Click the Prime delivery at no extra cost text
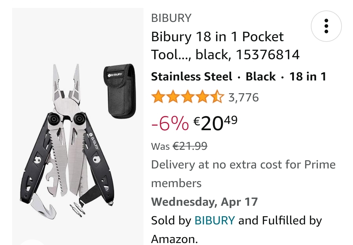This screenshot has width=353, height=245. [x=243, y=165]
